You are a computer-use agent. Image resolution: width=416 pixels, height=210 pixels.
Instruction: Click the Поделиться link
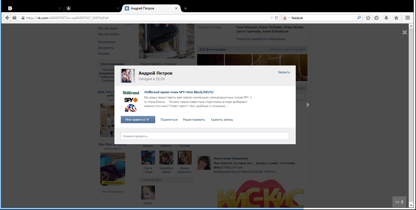pyautogui.click(x=169, y=120)
